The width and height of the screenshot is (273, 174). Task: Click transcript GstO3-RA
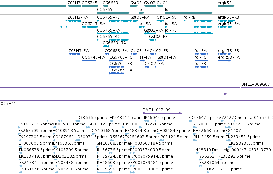[x=140, y=17]
